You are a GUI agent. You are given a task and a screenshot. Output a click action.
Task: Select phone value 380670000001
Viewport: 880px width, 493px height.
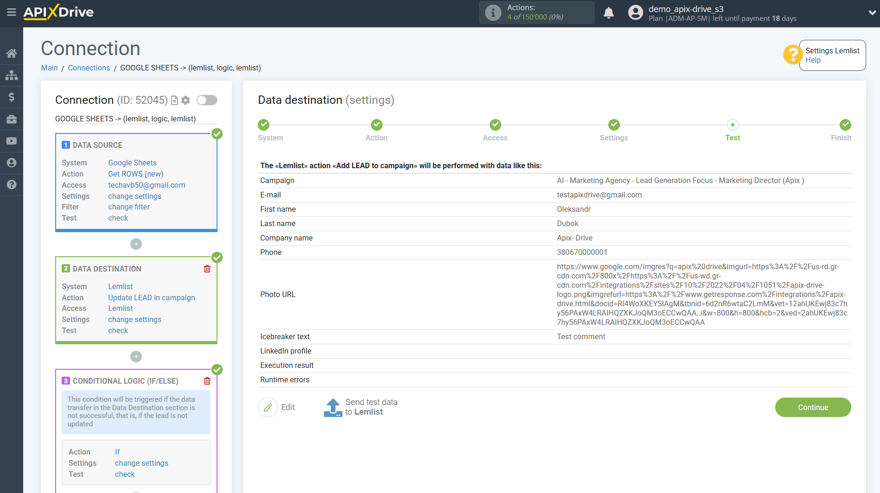582,252
